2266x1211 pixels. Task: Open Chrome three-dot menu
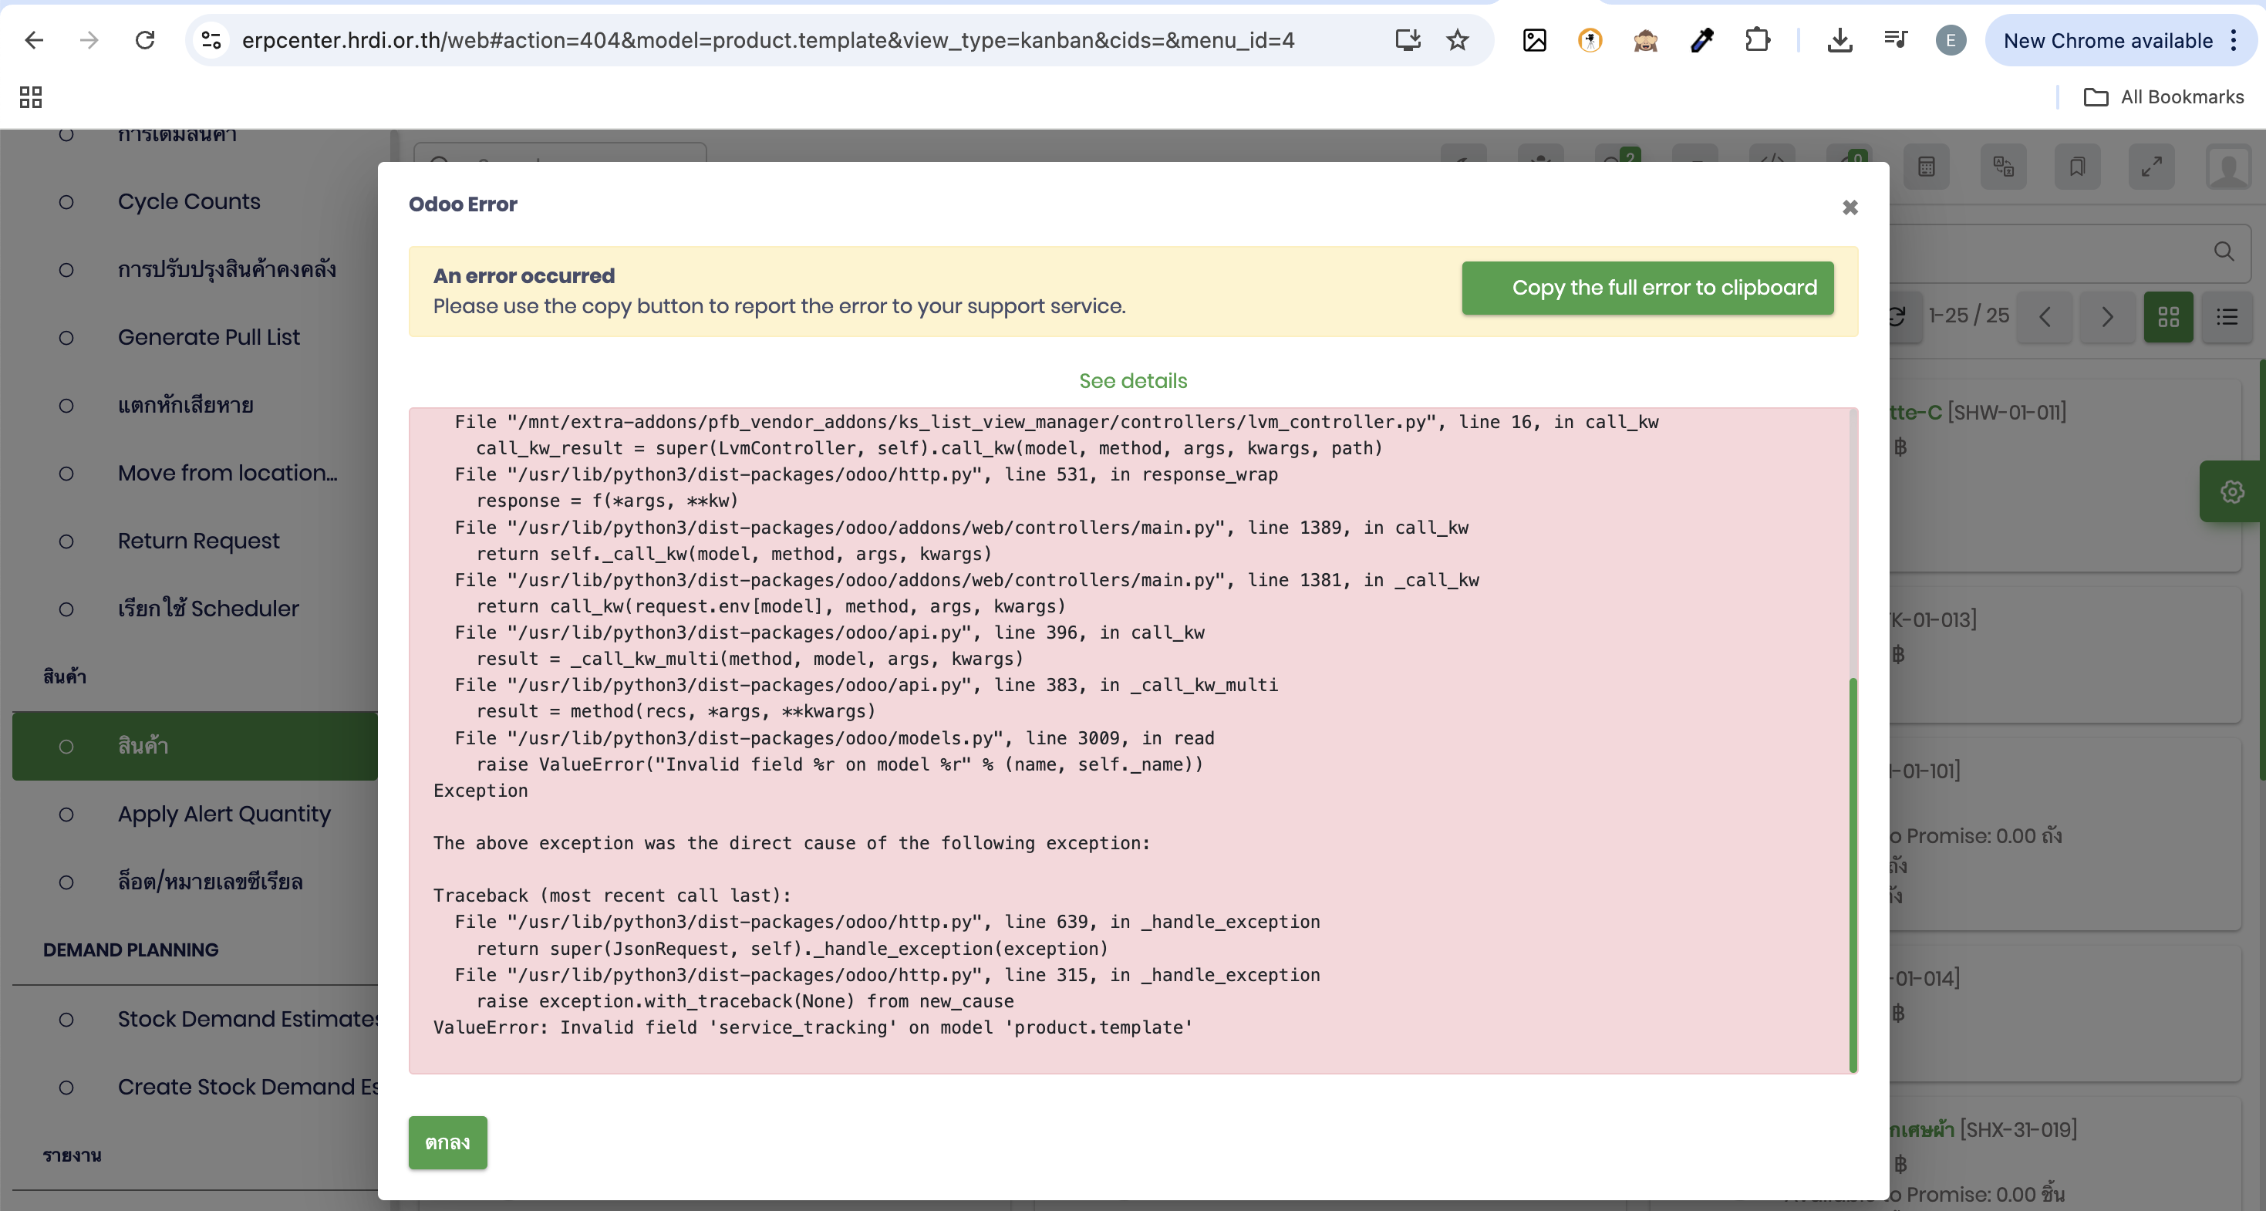pos(2234,40)
